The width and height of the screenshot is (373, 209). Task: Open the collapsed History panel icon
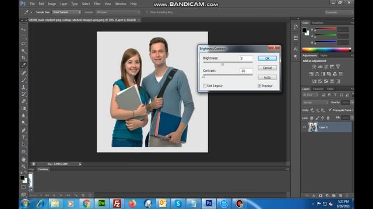pyautogui.click(x=295, y=27)
